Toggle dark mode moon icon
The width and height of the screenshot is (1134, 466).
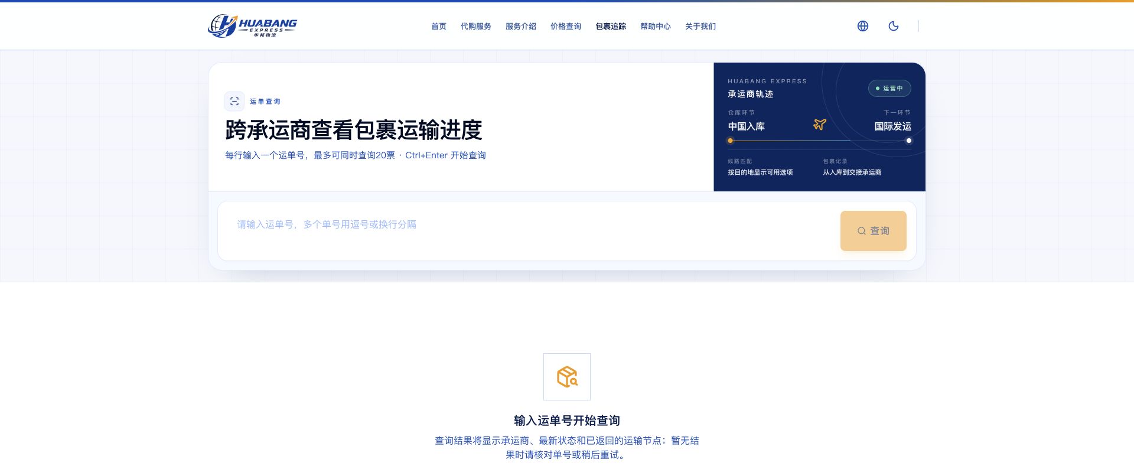[x=894, y=26]
